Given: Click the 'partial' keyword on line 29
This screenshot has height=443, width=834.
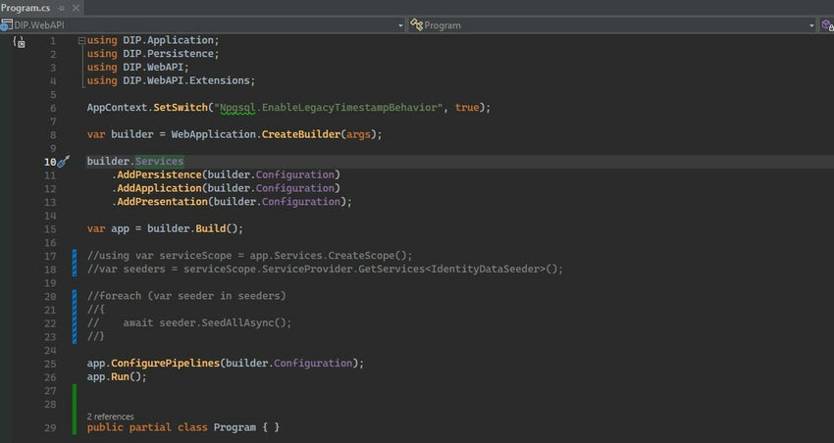Looking at the screenshot, I should tap(150, 427).
